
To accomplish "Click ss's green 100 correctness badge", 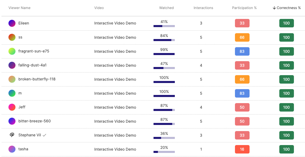I will [286, 37].
